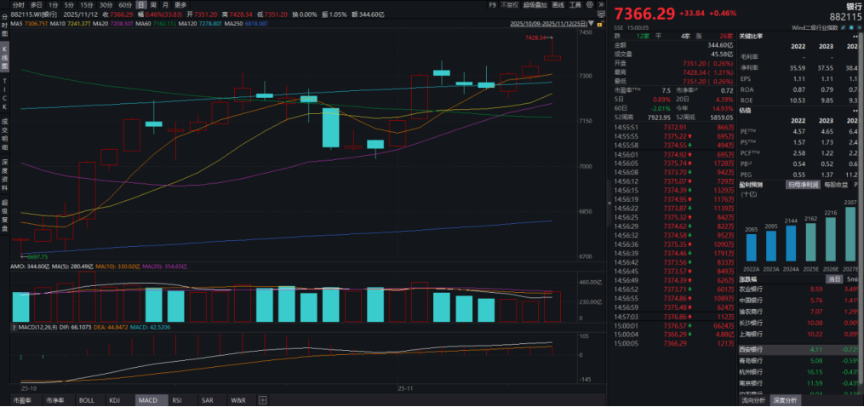Select the BOLL indicator tab
The image size is (864, 407).
point(86,399)
